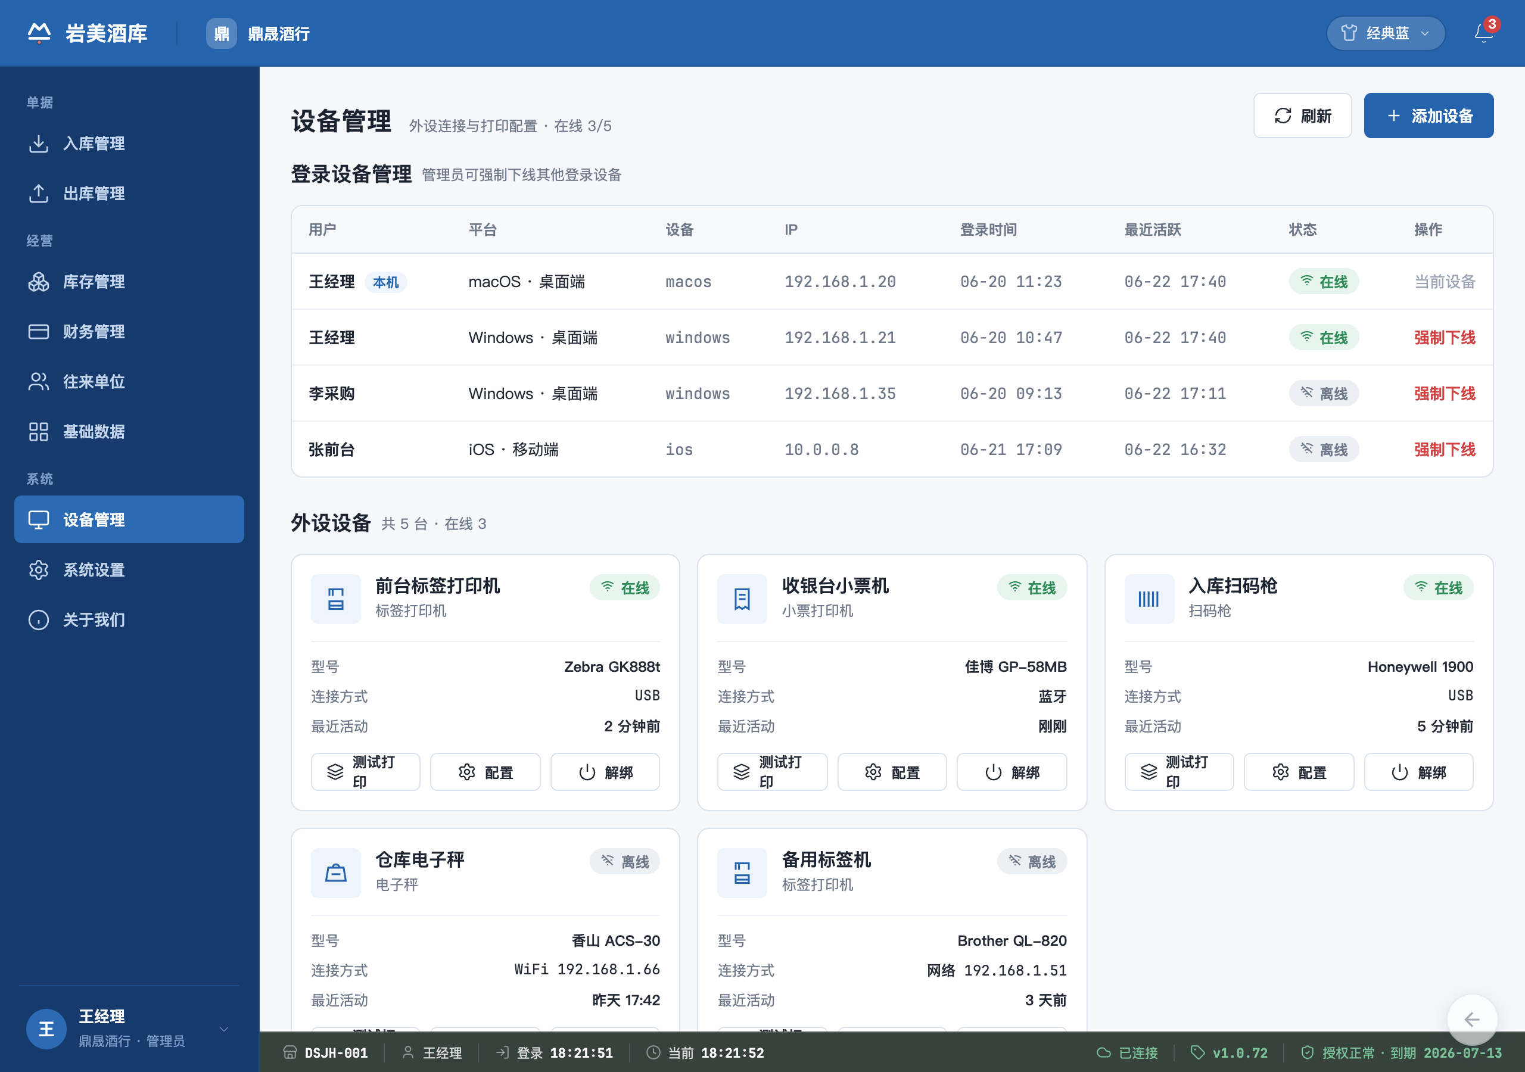The image size is (1525, 1072).
Task: Click the 本机 tag next to 王经理
Action: 385,282
